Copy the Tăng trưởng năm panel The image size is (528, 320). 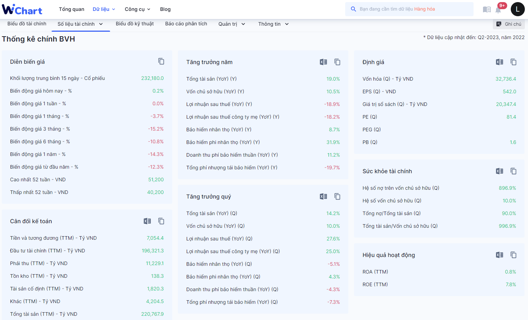tap(337, 62)
